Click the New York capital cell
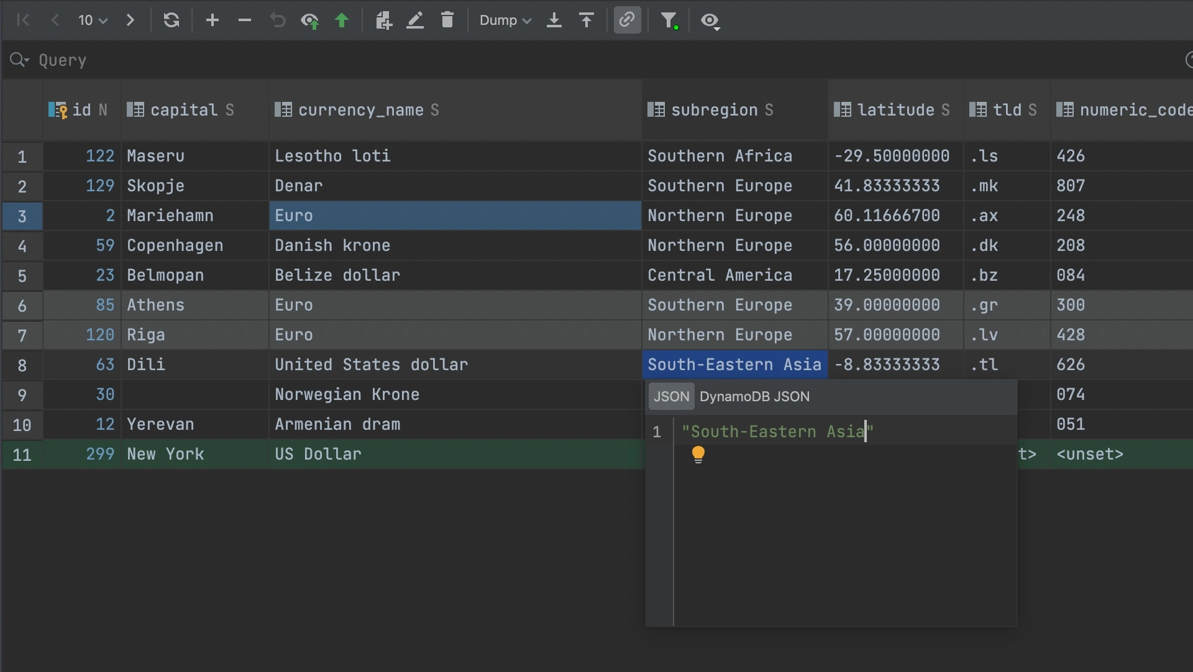This screenshot has width=1193, height=672. 194,454
